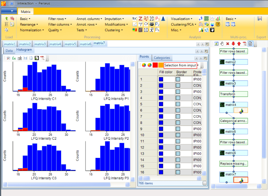Click the PDF export icon in the workflow toolbar

(245, 44)
